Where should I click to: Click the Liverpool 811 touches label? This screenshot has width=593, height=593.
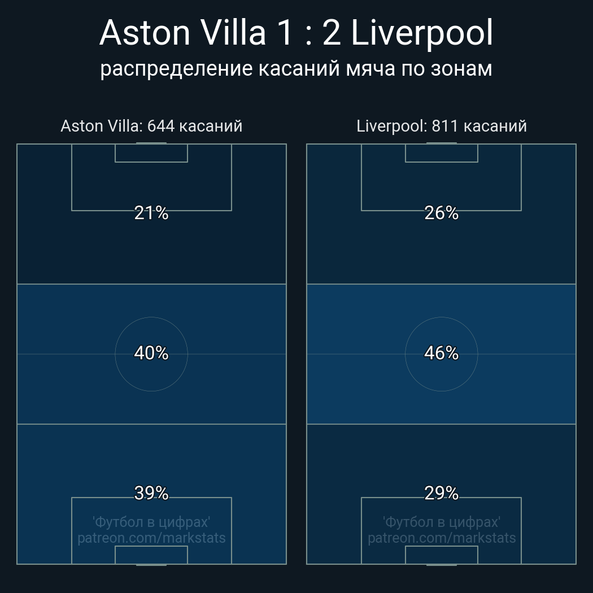(441, 126)
